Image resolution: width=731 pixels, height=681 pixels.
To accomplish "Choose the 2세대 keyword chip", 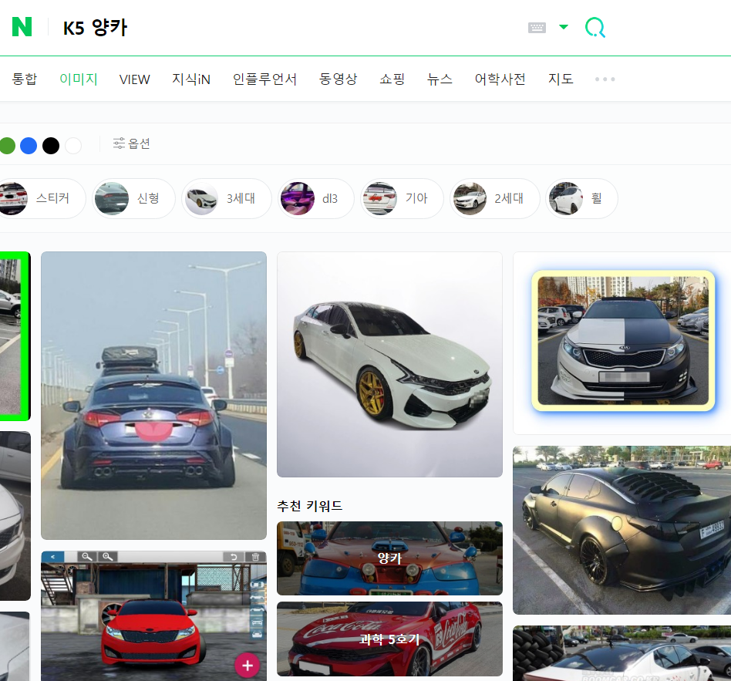I will click(494, 198).
